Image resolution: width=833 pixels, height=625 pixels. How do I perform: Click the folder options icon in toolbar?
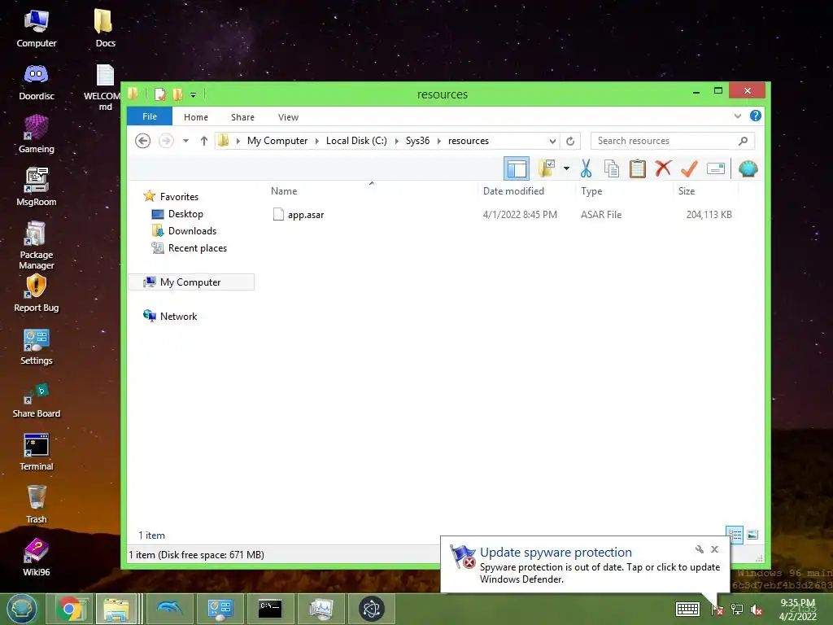point(547,168)
